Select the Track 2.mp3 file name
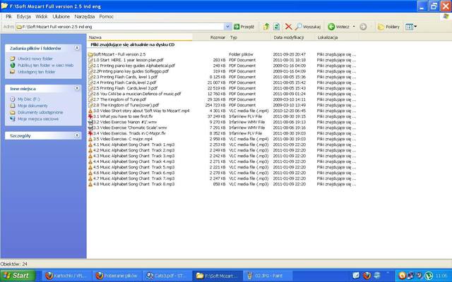 [133, 150]
